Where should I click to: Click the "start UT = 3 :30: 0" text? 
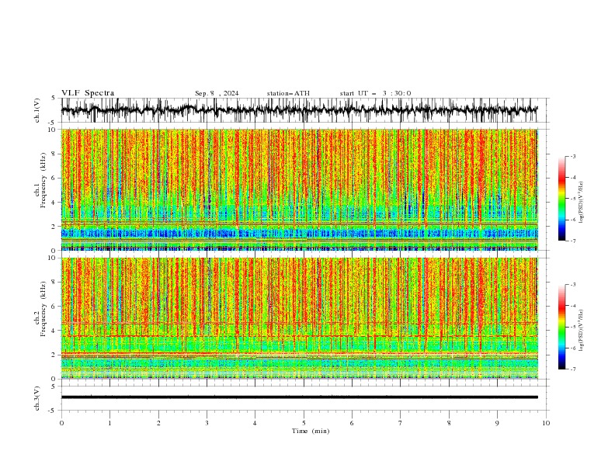(x=375, y=93)
